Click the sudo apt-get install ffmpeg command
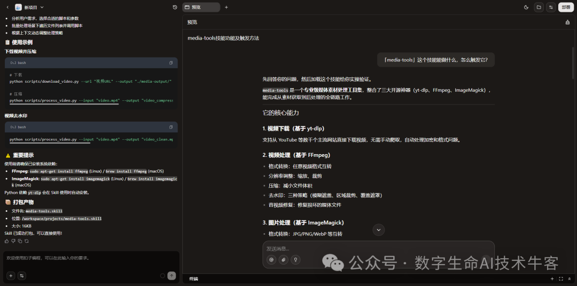This screenshot has width=577, height=286. pyautogui.click(x=59, y=171)
